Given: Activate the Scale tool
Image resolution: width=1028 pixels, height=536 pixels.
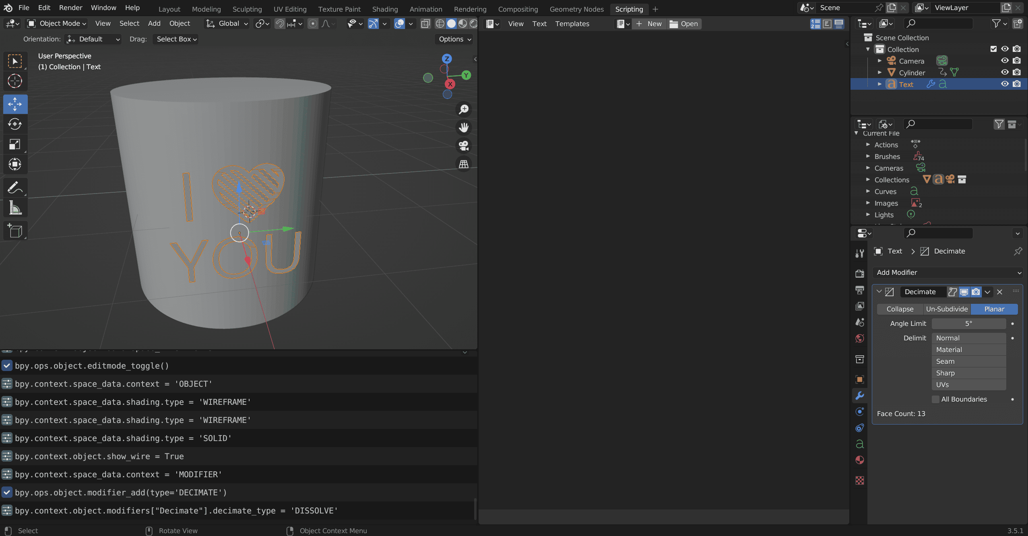Looking at the screenshot, I should 15,144.
